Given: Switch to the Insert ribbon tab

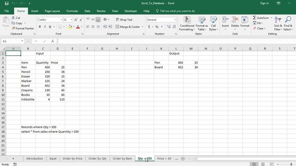Looking at the screenshot, I should tap(35, 11).
